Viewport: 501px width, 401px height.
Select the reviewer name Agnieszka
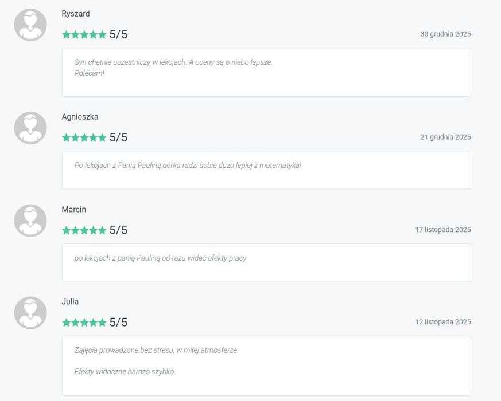[80, 117]
